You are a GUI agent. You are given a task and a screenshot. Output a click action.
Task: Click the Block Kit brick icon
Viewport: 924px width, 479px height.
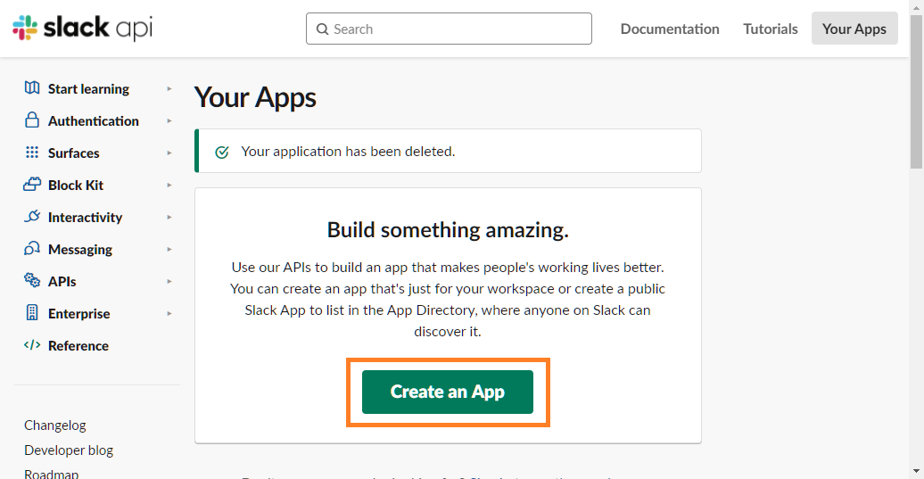pyautogui.click(x=32, y=185)
